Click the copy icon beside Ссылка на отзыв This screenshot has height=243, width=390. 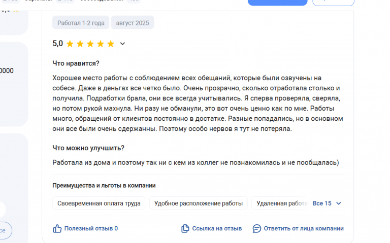pos(185,228)
